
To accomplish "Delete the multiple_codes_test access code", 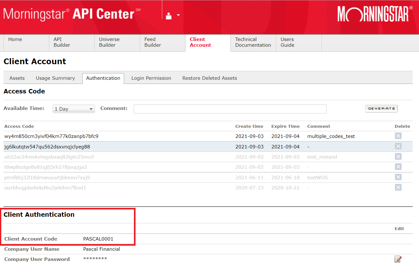I will point(398,136).
